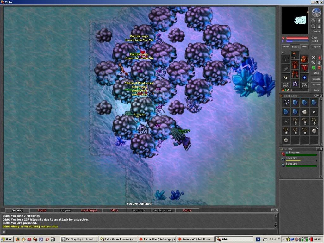Select the red shield slot
This screenshot has height=243, width=324.
click(304, 68)
